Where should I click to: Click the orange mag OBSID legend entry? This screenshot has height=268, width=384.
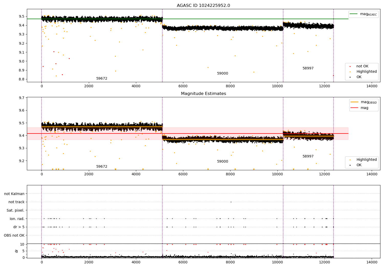[364, 102]
